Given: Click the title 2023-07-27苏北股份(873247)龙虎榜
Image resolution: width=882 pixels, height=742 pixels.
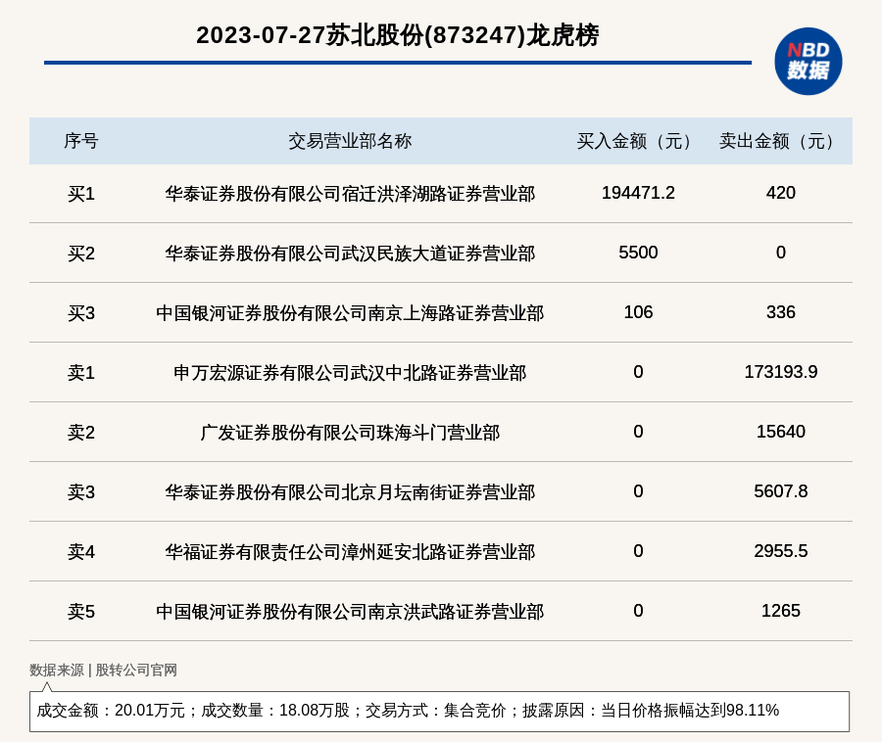Looking at the screenshot, I should (397, 35).
